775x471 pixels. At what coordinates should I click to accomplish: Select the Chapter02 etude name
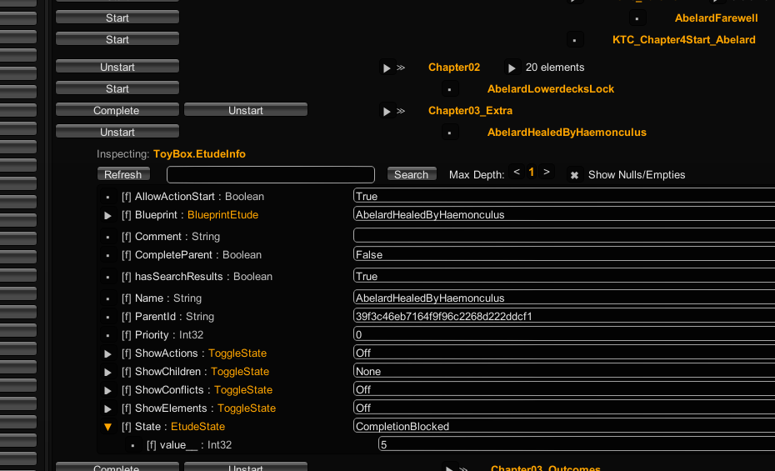(453, 68)
